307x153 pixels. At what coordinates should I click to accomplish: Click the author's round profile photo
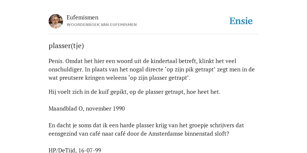(56, 21)
